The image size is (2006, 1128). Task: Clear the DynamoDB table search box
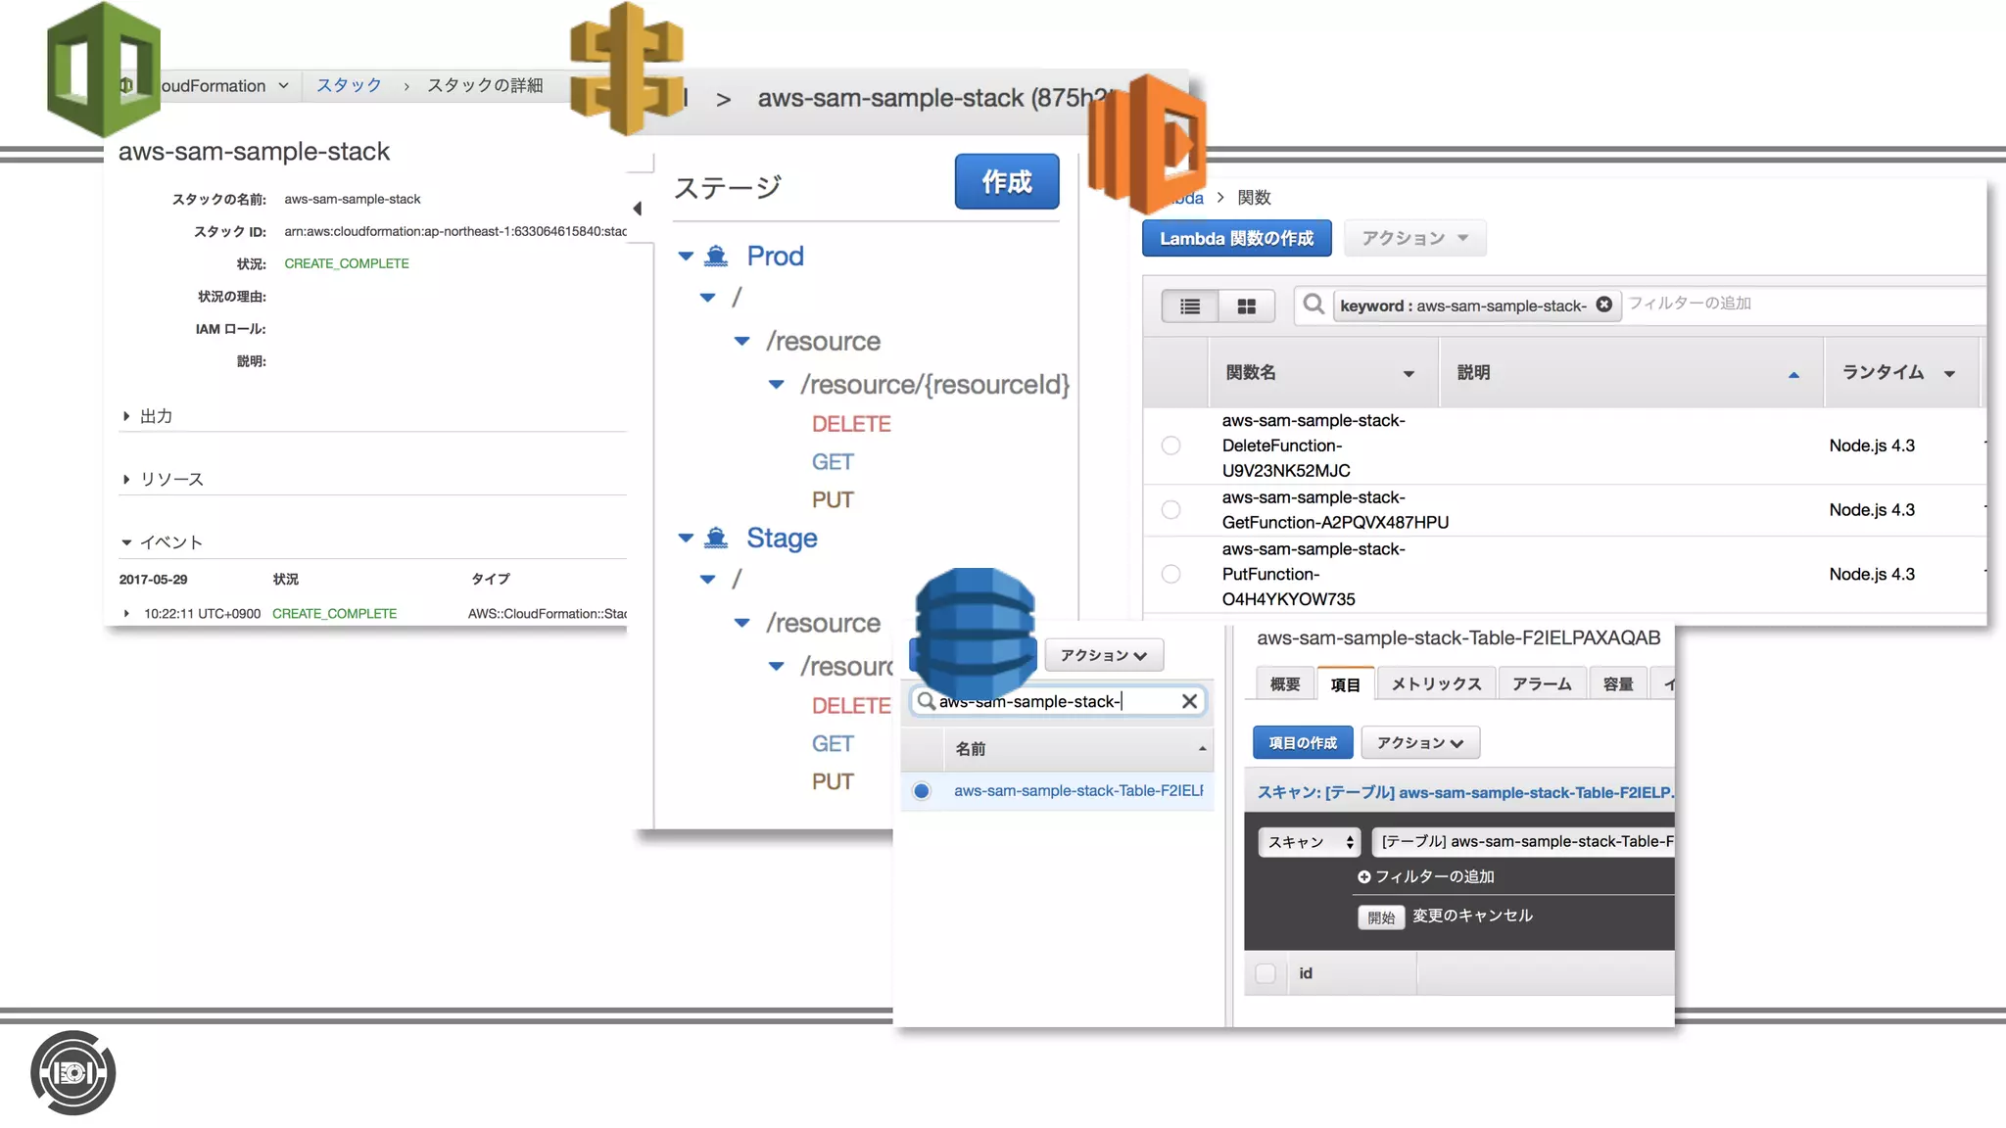[x=1189, y=701]
